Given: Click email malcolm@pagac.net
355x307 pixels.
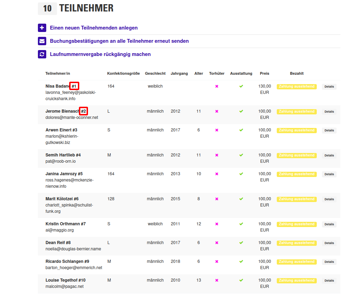Looking at the screenshot, I should (x=65, y=286).
